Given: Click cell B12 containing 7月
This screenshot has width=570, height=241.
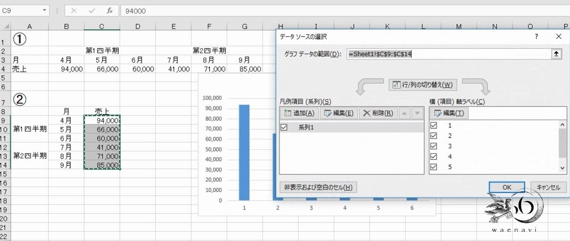Looking at the screenshot, I should pos(66,147).
